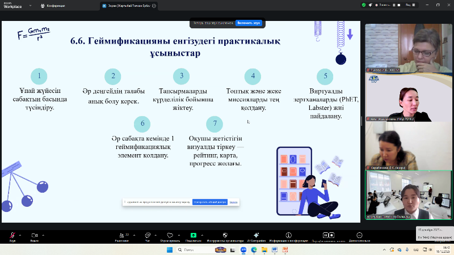
Task: Expand the Participants options arrow
Action: click(134, 235)
